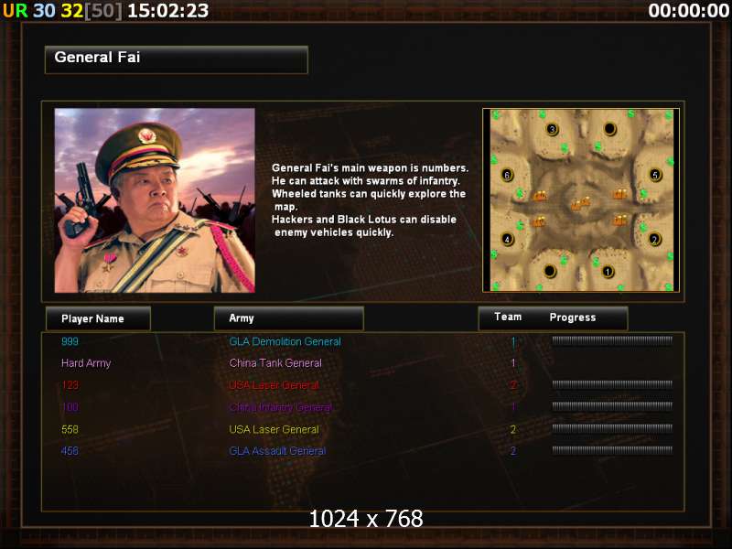Click the Army column header

click(x=288, y=318)
